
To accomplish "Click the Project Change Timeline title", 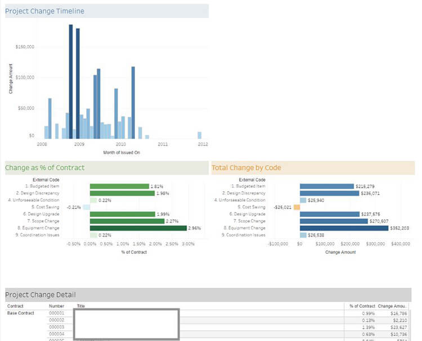I will pyautogui.click(x=44, y=11).
